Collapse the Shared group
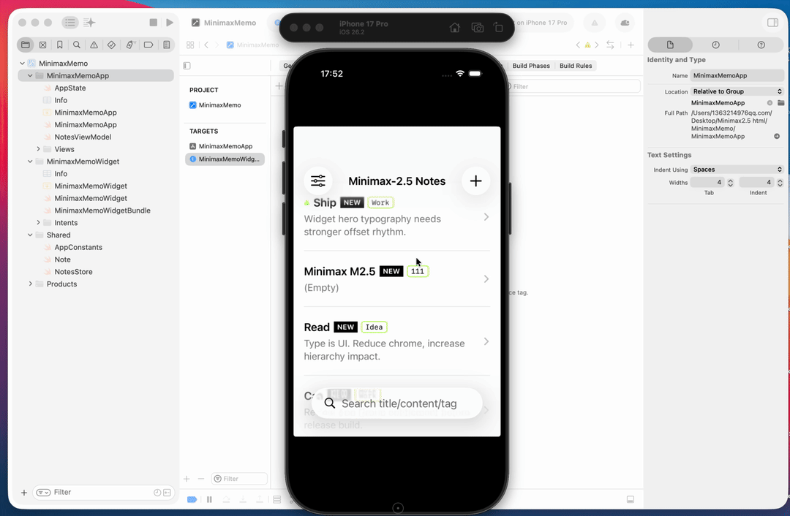The height and width of the screenshot is (516, 790). (30, 235)
